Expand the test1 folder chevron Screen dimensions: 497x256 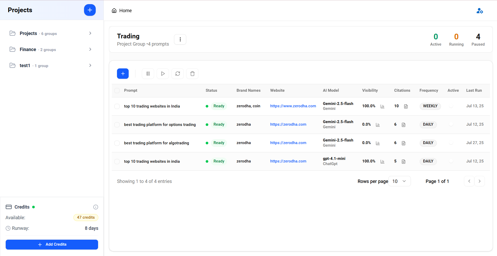click(x=90, y=65)
